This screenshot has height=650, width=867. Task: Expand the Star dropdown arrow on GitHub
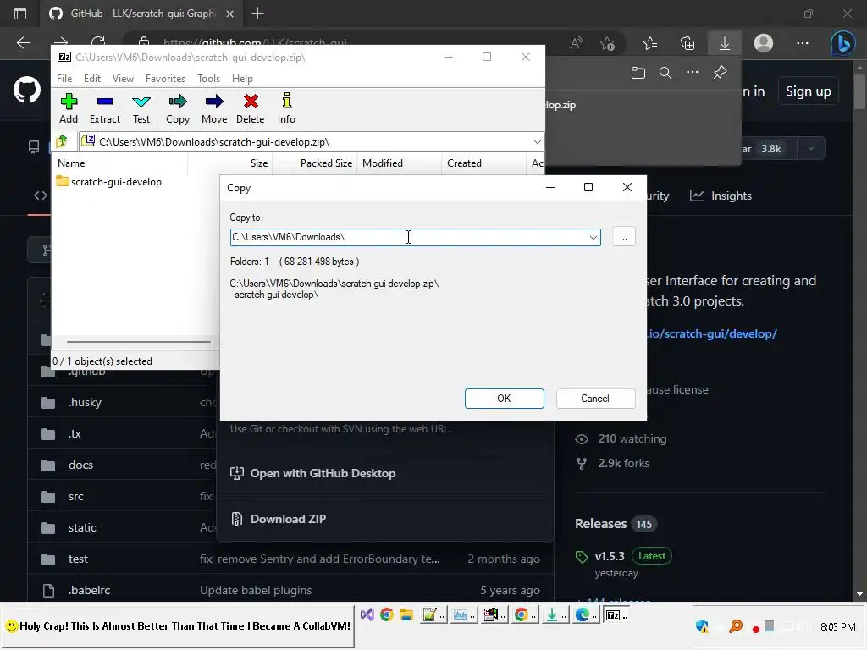pyautogui.click(x=810, y=149)
